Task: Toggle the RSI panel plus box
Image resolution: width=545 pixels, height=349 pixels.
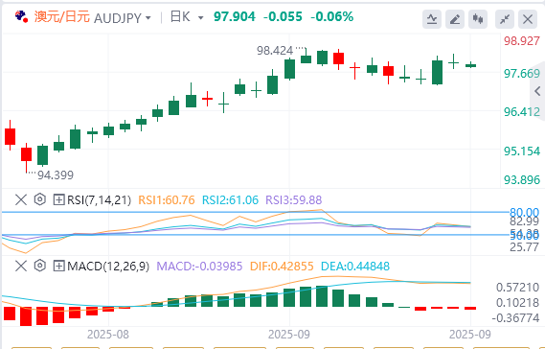Action: tap(58, 199)
